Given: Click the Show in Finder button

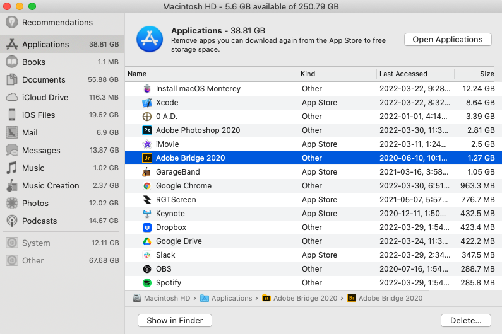Looking at the screenshot, I should point(174,320).
